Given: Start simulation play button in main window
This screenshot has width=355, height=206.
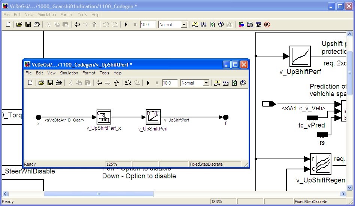Looking at the screenshot, I should click(126, 25).
